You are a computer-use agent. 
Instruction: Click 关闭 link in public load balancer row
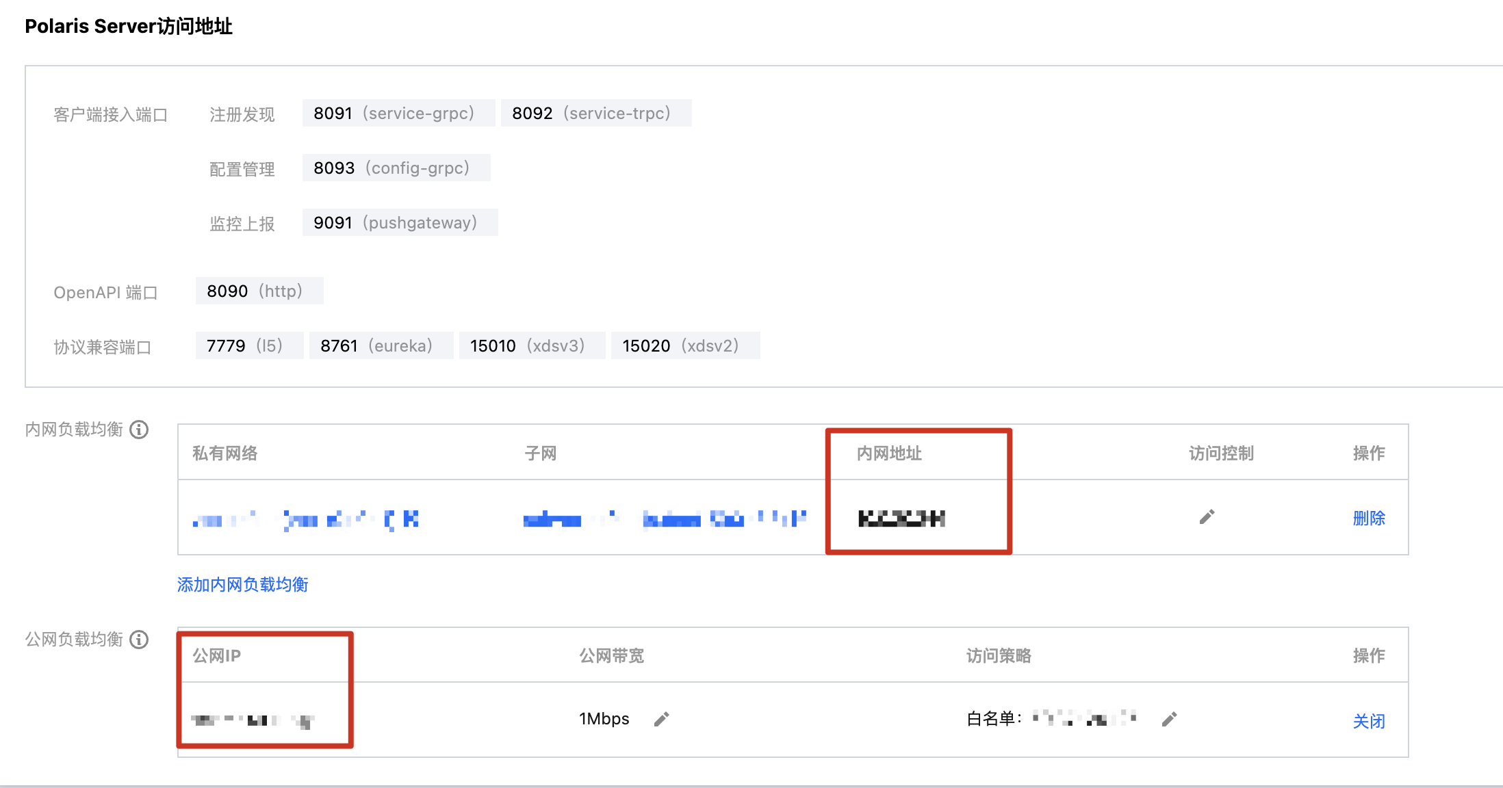click(x=1369, y=722)
